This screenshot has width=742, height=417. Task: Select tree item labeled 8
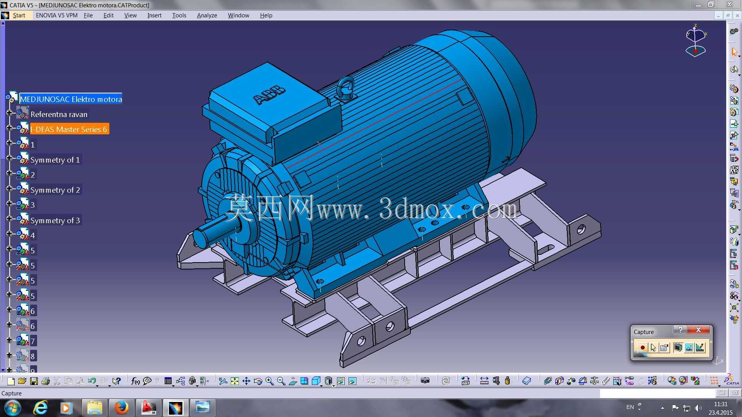33,356
